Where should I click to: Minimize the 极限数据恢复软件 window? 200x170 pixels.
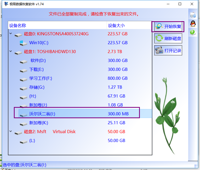[168, 4]
